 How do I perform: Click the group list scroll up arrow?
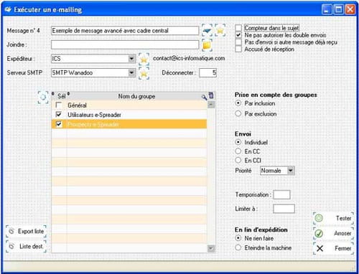coord(211,105)
